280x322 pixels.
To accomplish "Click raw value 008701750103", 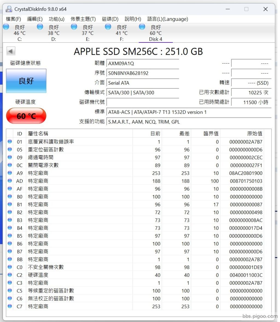I will pyautogui.click(x=246, y=181).
